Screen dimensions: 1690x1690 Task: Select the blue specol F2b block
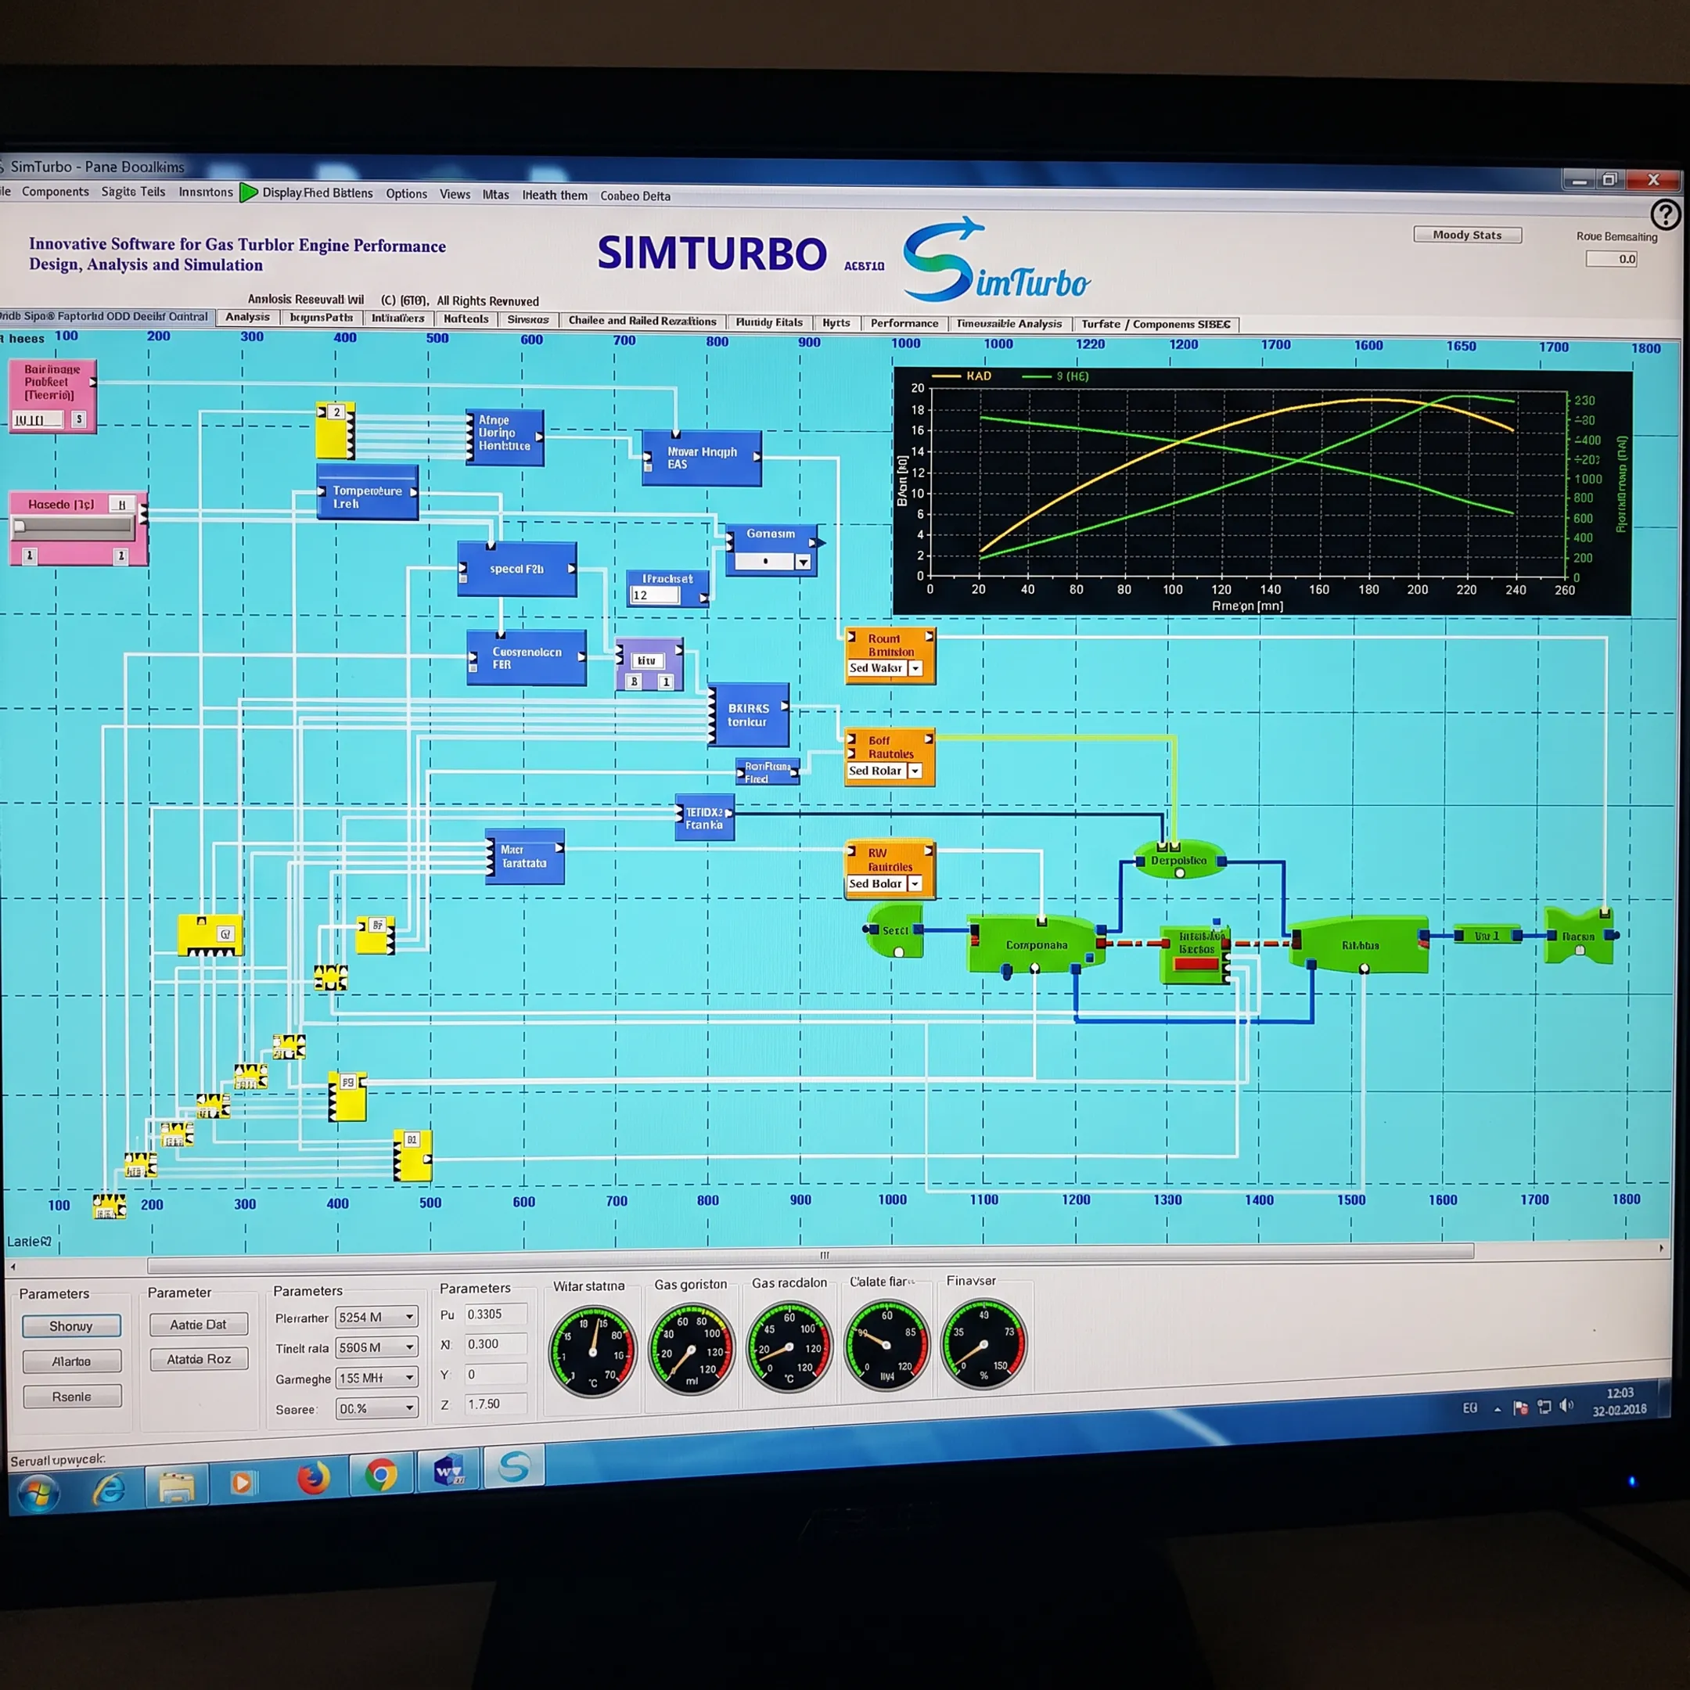[517, 570]
